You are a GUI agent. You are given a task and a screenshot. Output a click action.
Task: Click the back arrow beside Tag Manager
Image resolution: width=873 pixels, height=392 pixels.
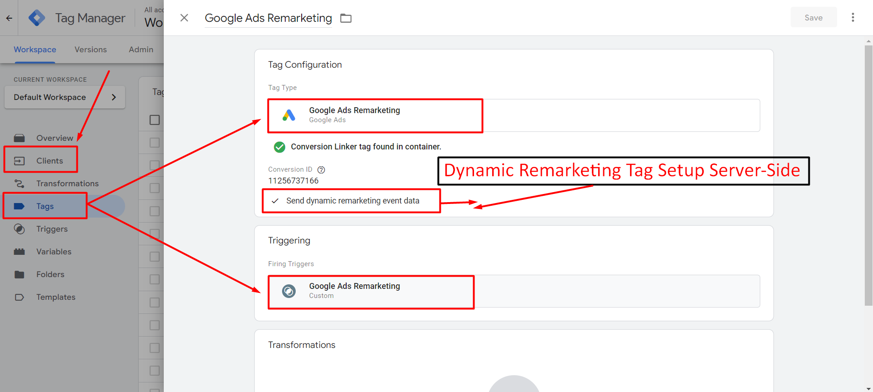coord(9,18)
